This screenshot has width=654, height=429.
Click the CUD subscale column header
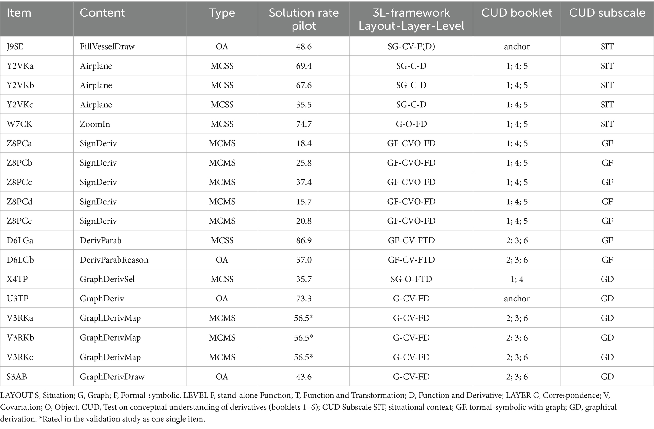pos(607,13)
